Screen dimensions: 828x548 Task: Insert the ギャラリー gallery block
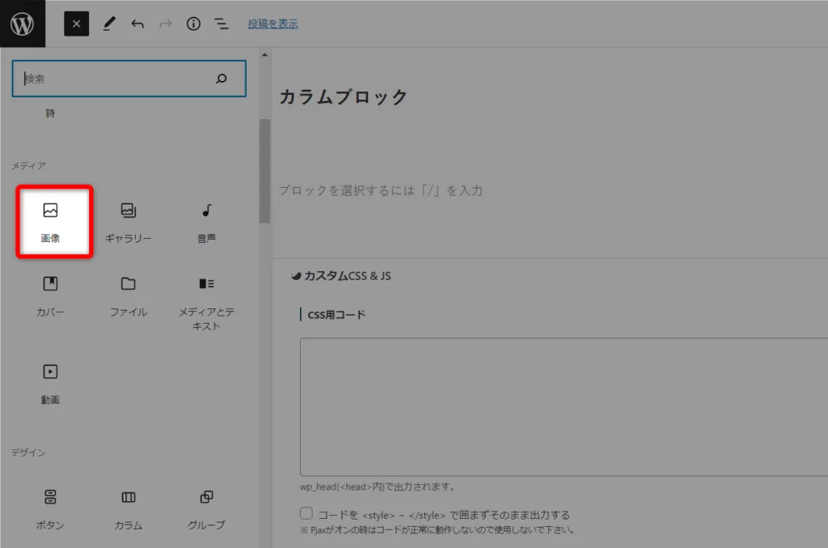point(128,222)
